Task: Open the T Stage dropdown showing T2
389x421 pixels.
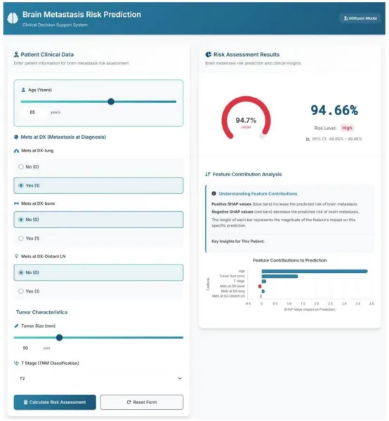Action: 98,378
